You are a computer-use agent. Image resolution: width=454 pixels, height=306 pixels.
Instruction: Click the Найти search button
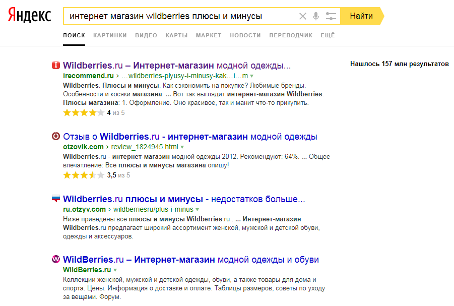click(362, 16)
